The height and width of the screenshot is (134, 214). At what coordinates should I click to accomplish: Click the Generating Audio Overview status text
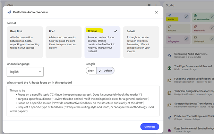[191, 54]
